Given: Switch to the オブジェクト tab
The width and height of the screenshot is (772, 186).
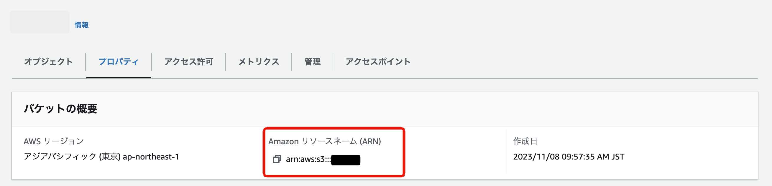Looking at the screenshot, I should click(49, 62).
